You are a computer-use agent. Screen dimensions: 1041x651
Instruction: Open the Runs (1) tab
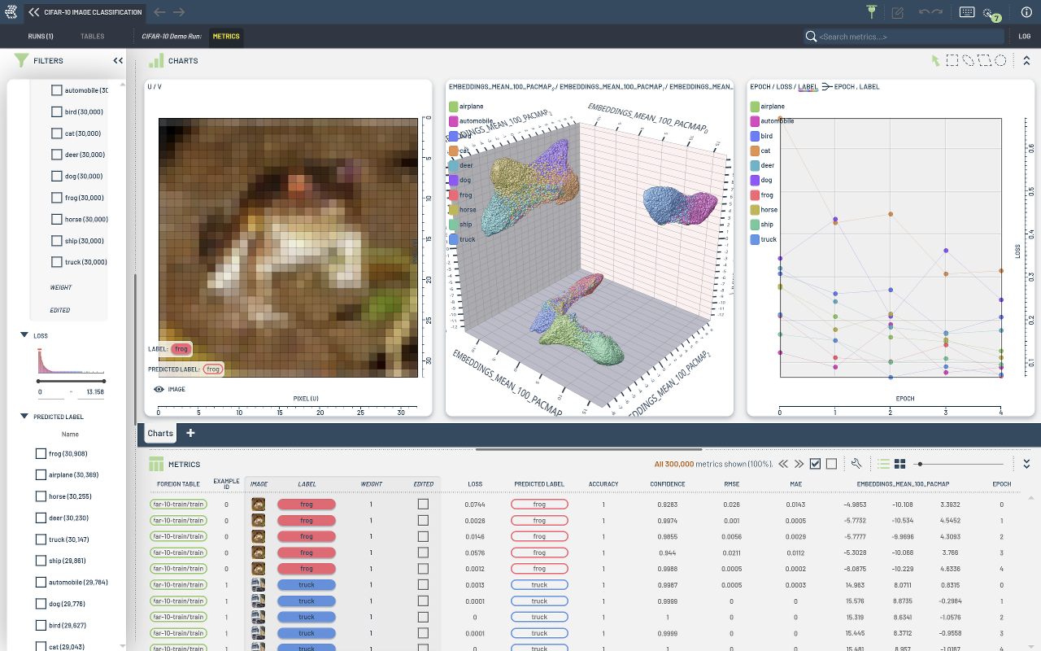tap(41, 37)
